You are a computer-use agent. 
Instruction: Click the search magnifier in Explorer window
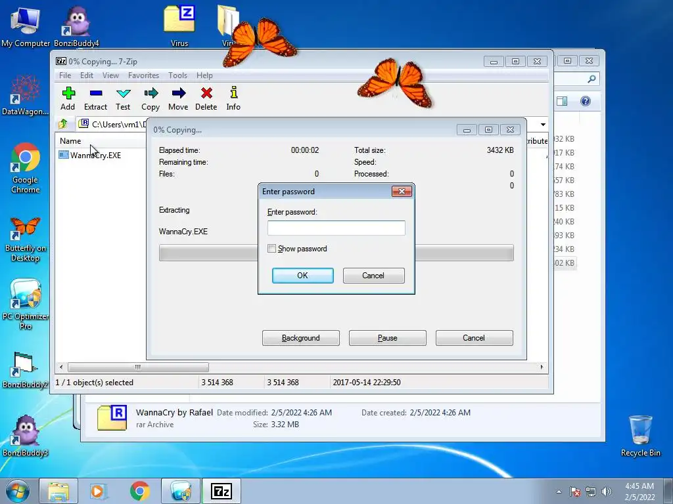point(592,79)
